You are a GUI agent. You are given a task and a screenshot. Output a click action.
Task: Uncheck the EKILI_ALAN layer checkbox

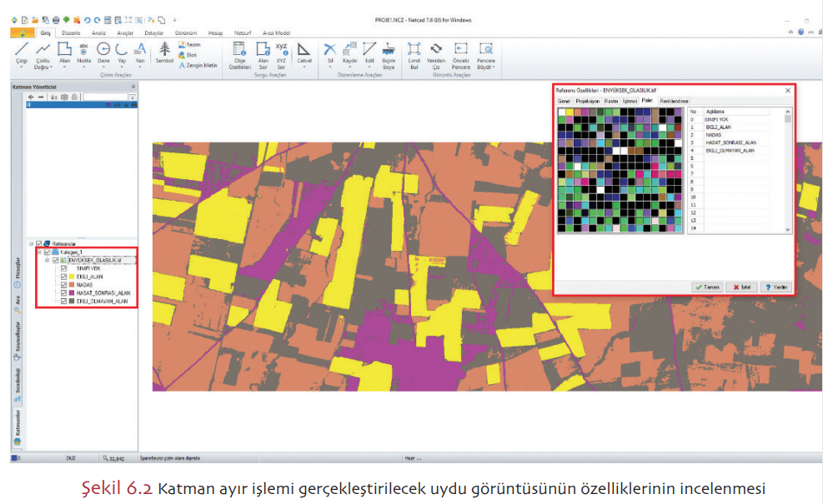pyautogui.click(x=64, y=277)
